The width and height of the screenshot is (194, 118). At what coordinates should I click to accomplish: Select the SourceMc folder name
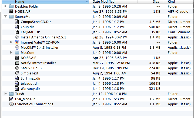22,17
